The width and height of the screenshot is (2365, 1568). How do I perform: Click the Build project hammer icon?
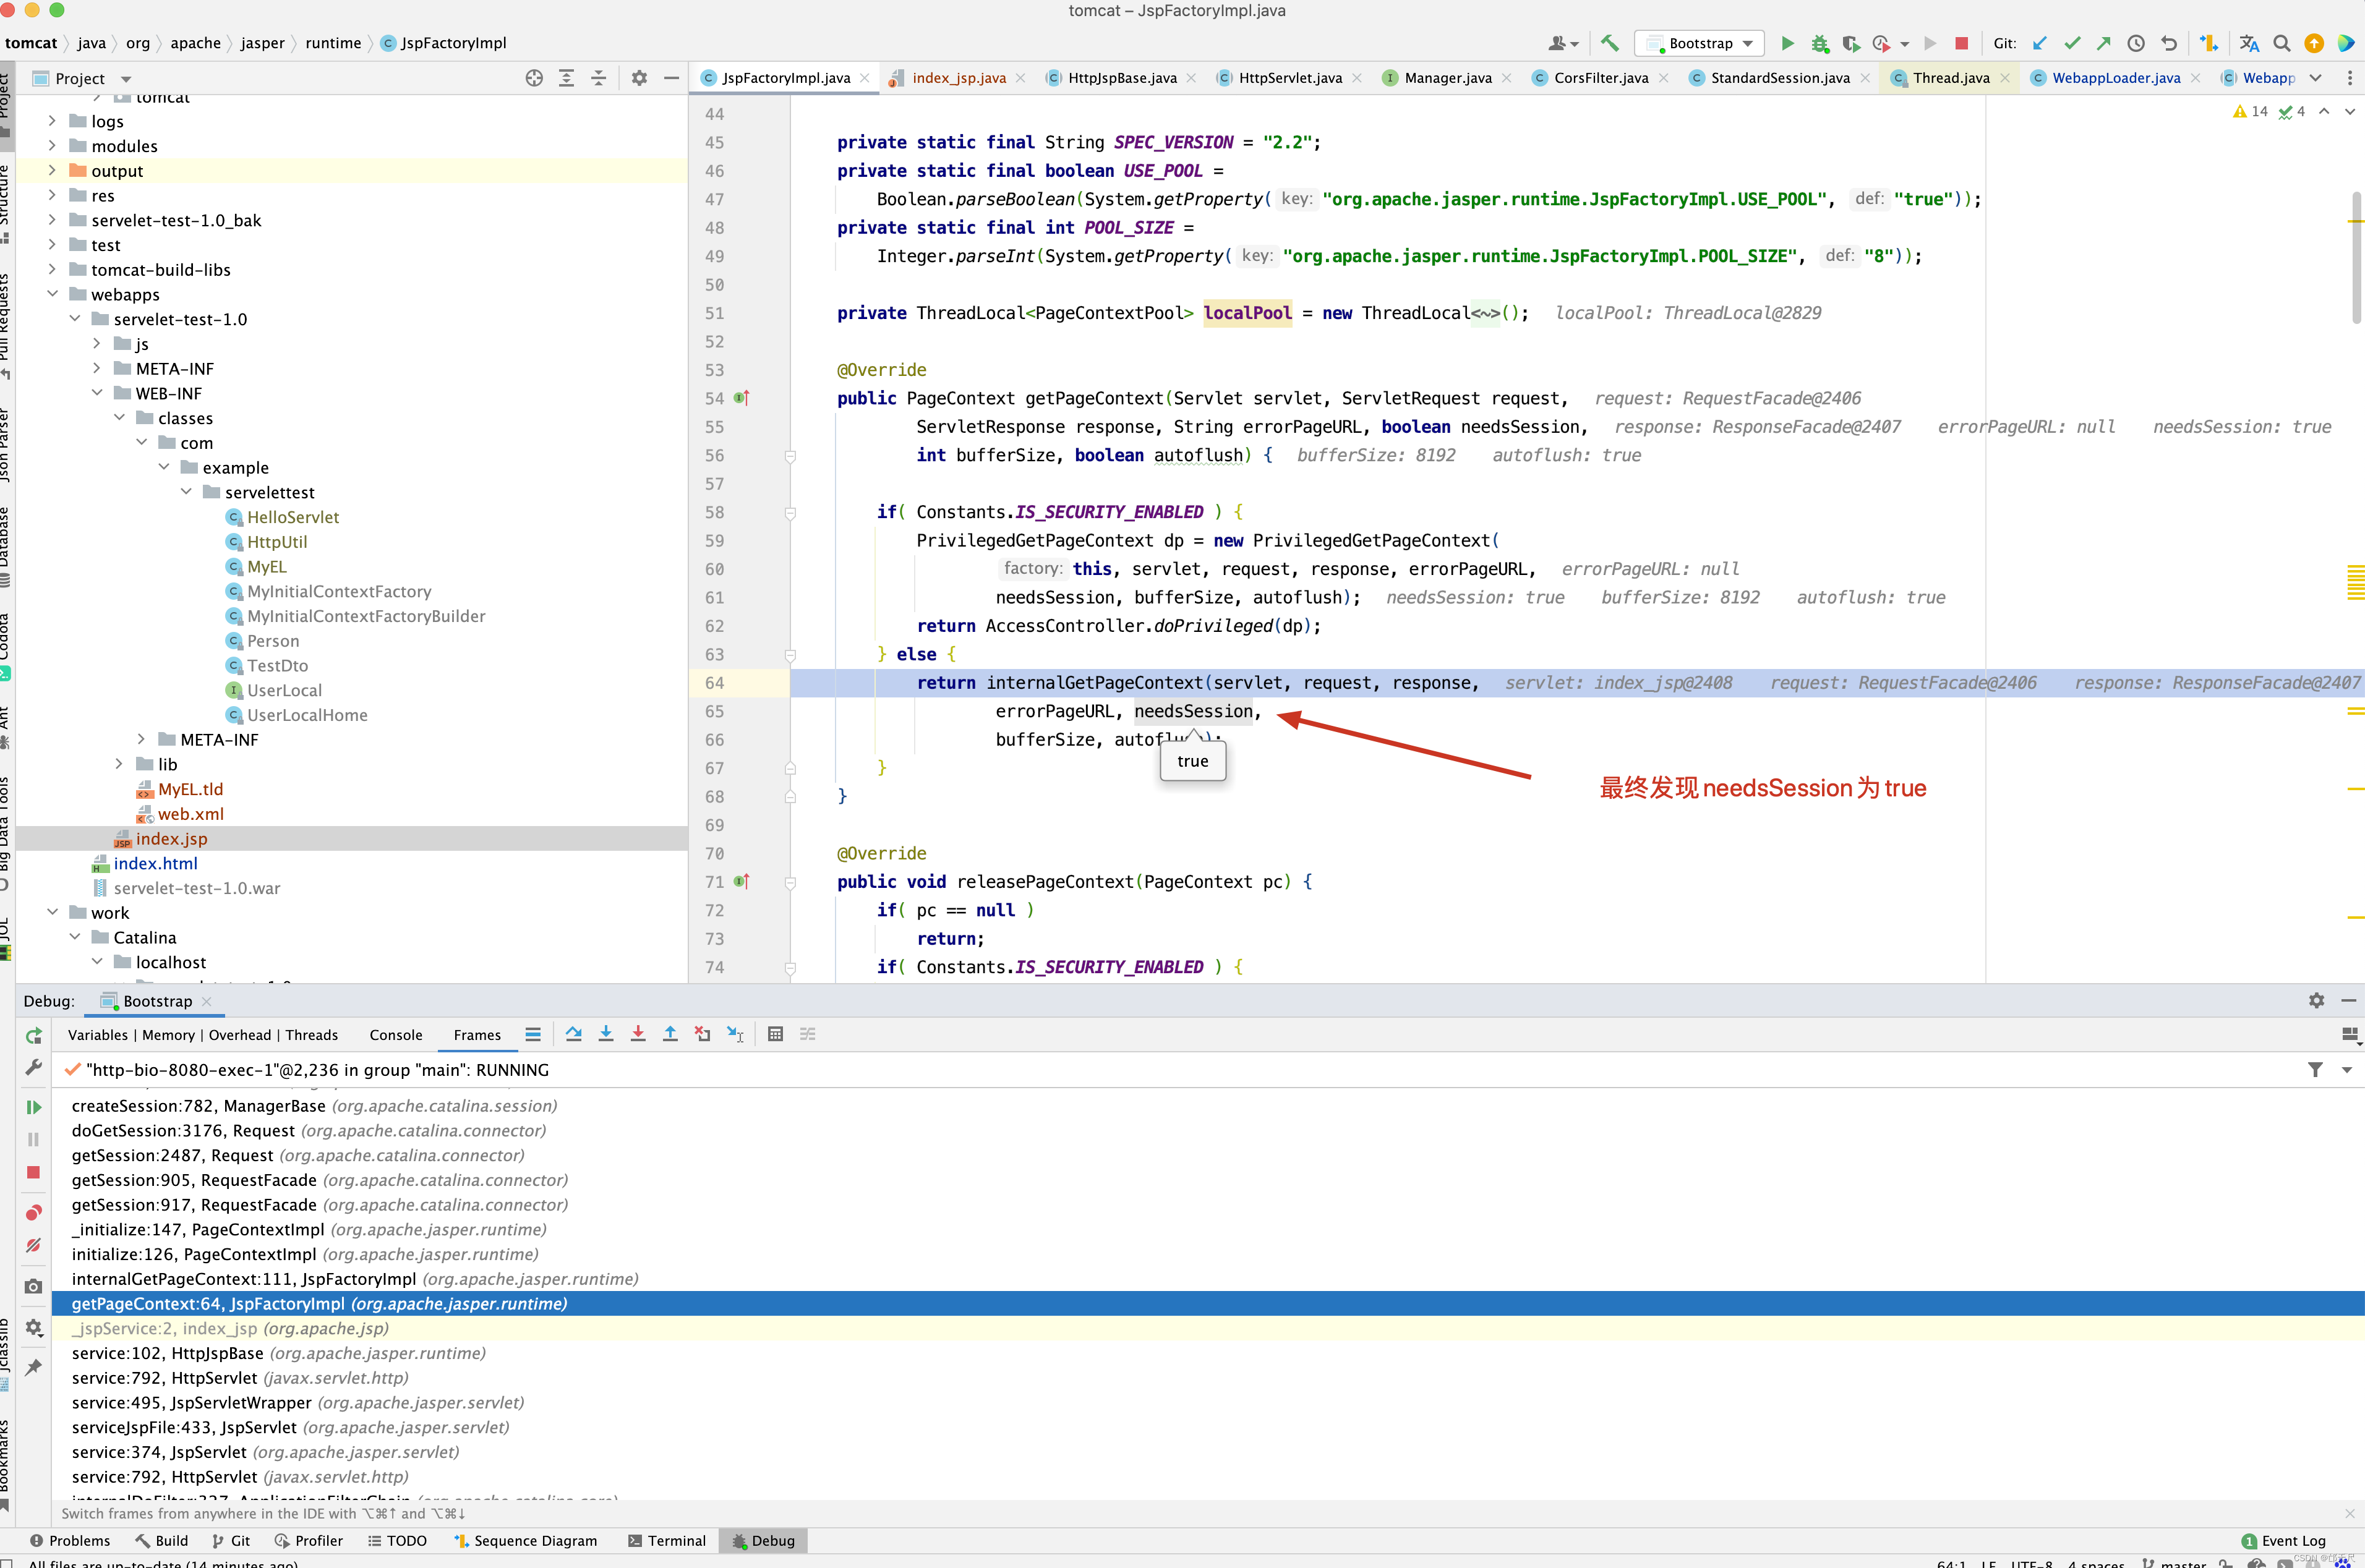1610,43
